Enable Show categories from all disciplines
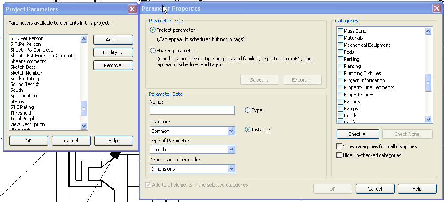444x202 pixels. pos(339,146)
